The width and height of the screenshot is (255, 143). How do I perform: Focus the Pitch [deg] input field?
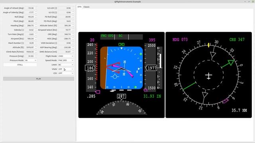[31, 21]
